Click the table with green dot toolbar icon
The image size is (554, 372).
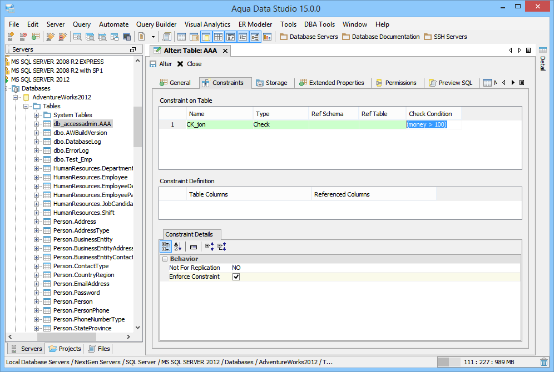[x=36, y=37]
